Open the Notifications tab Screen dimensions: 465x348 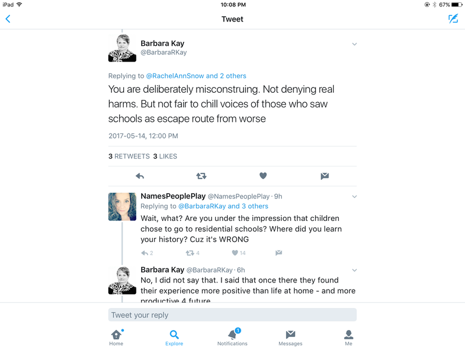pyautogui.click(x=232, y=337)
